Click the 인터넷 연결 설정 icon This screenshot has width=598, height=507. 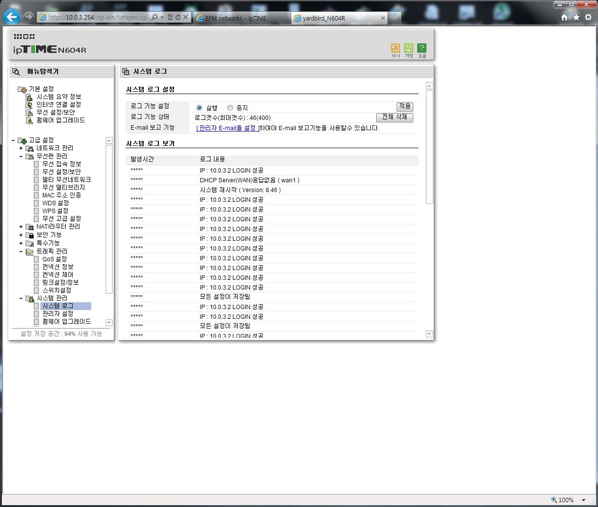tap(29, 105)
